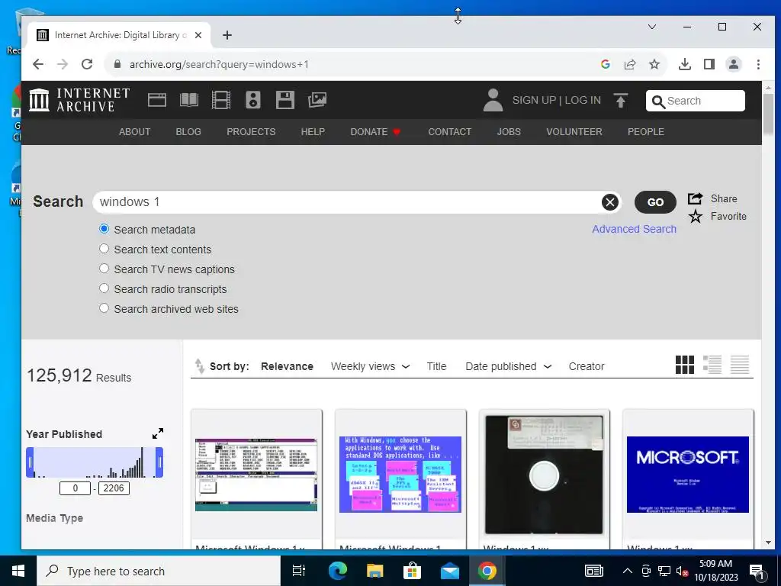781x586 pixels.
Task: Click the GO search button
Action: pyautogui.click(x=655, y=201)
